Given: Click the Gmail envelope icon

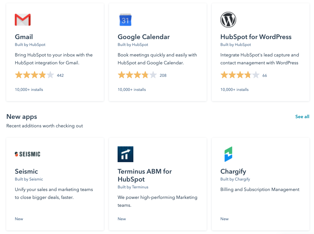Looking at the screenshot, I should 23,20.
